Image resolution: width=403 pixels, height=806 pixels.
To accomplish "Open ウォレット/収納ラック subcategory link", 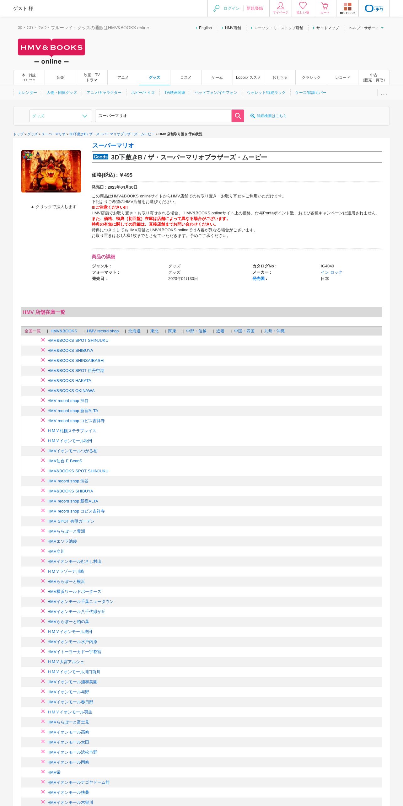I will [266, 93].
